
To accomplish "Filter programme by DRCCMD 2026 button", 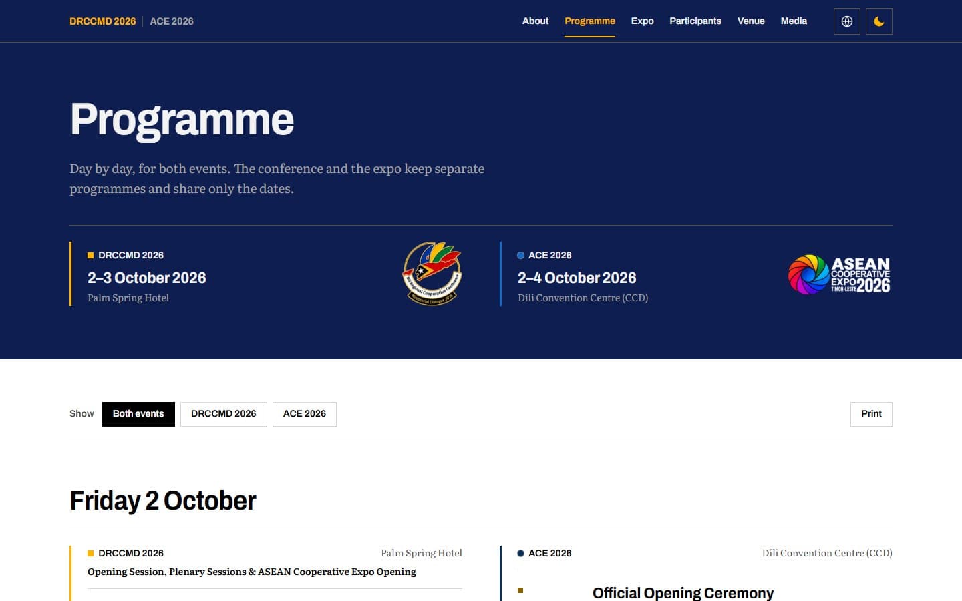I will (223, 414).
